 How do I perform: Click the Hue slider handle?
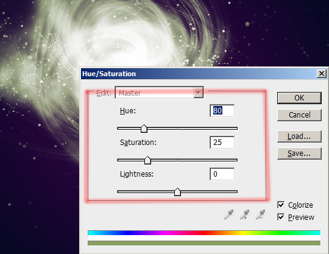click(144, 129)
